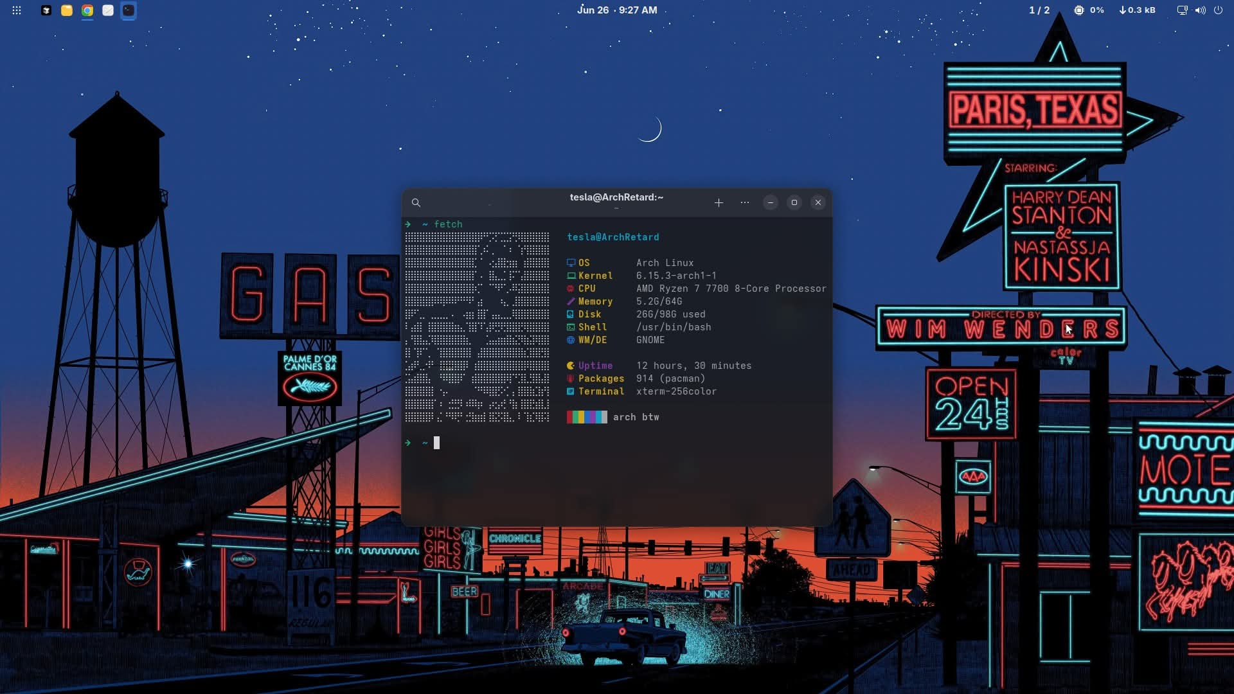Click the ASCII art image in the terminal
Screen dimensions: 1234x694
point(477,327)
